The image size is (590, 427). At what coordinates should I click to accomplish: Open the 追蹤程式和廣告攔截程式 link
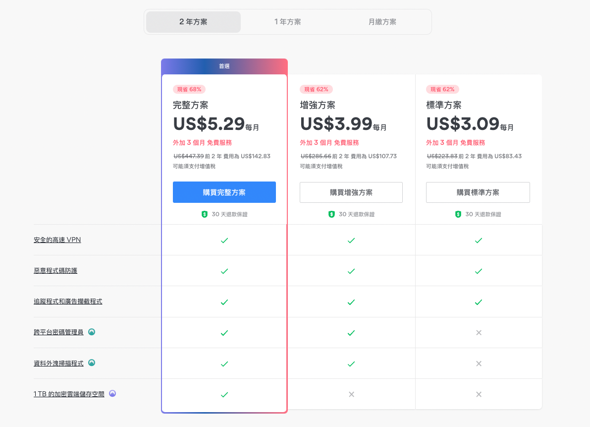pos(68,302)
